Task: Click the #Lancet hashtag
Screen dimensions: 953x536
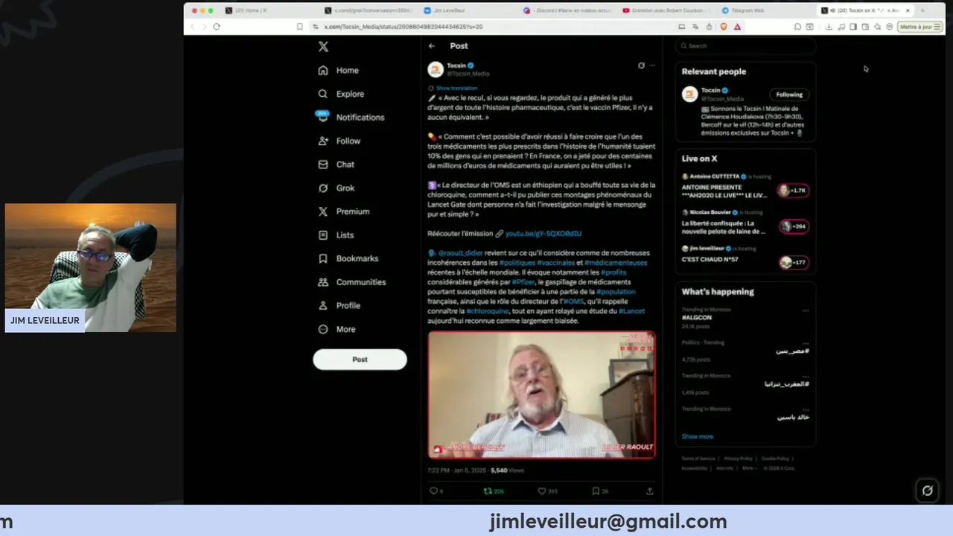Action: coord(631,311)
